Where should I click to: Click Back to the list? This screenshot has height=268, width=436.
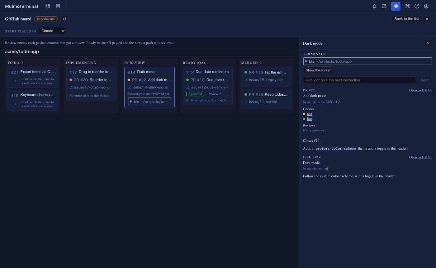[x=407, y=19]
